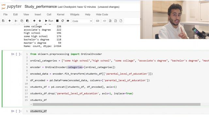Image resolution: width=209 pixels, height=117 pixels.
Task: Open the File menu
Action: 5,14
